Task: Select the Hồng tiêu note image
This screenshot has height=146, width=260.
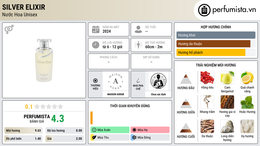Action: (x=207, y=78)
